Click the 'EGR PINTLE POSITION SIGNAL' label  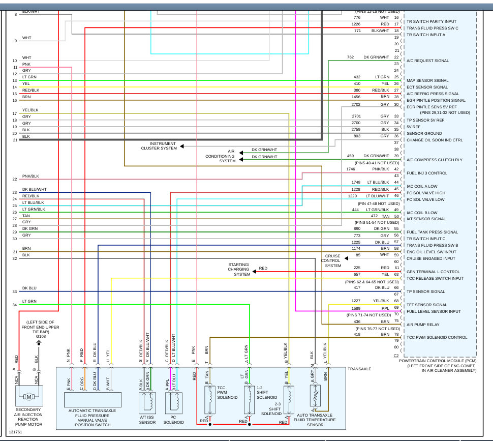(436, 100)
